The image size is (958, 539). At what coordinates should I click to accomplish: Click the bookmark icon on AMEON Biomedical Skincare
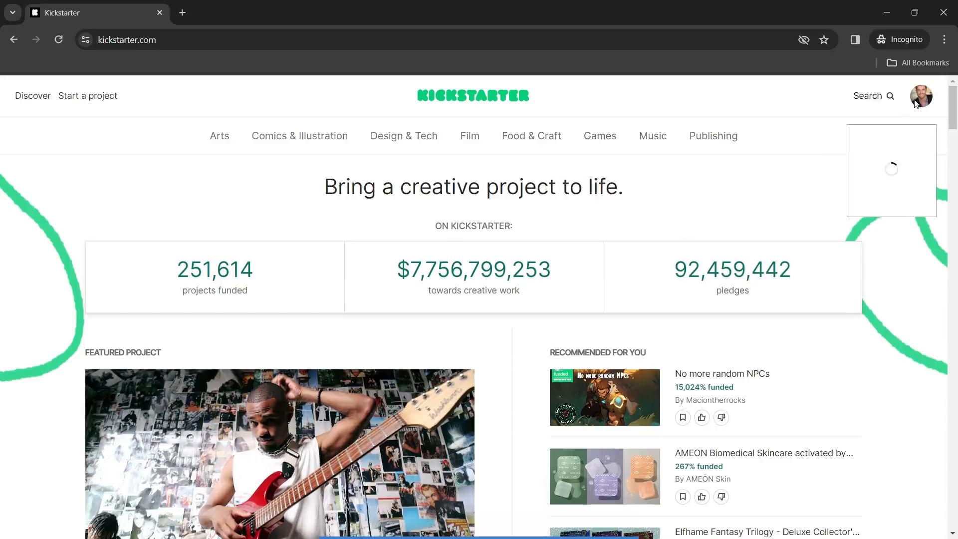[683, 497]
